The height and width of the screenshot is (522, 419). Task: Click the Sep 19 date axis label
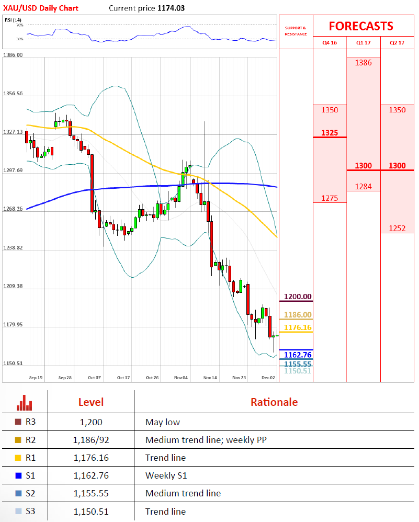[36, 378]
